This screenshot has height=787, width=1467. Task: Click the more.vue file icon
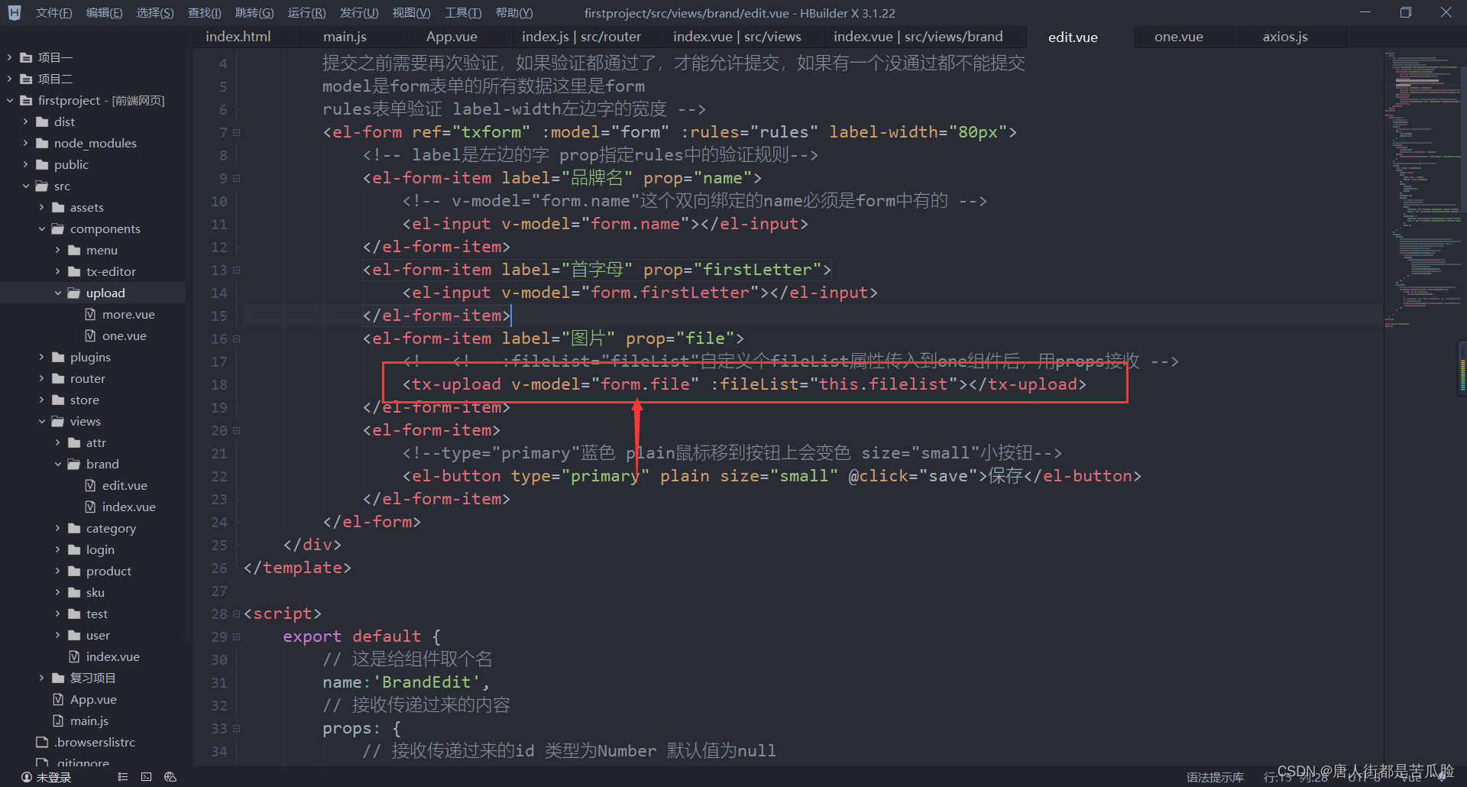(x=90, y=314)
